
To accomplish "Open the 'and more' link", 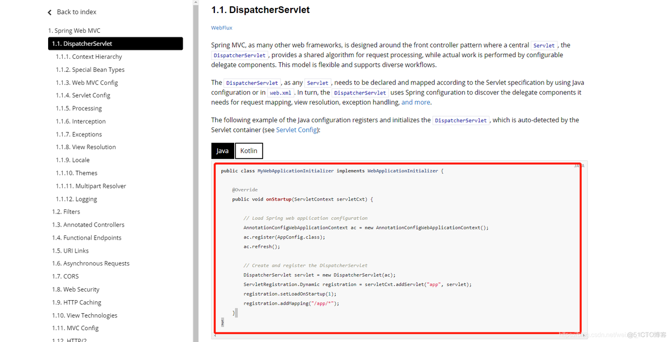I will tap(416, 102).
